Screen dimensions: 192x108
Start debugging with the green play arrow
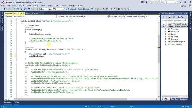pyautogui.click(x=66, y=9)
